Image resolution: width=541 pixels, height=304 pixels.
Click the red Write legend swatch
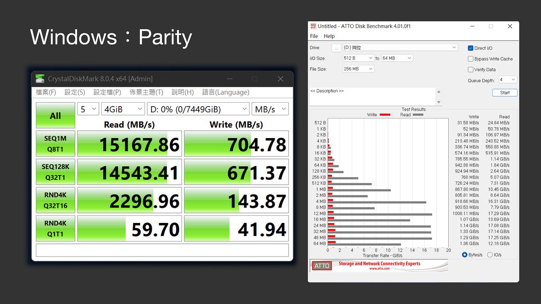point(385,115)
